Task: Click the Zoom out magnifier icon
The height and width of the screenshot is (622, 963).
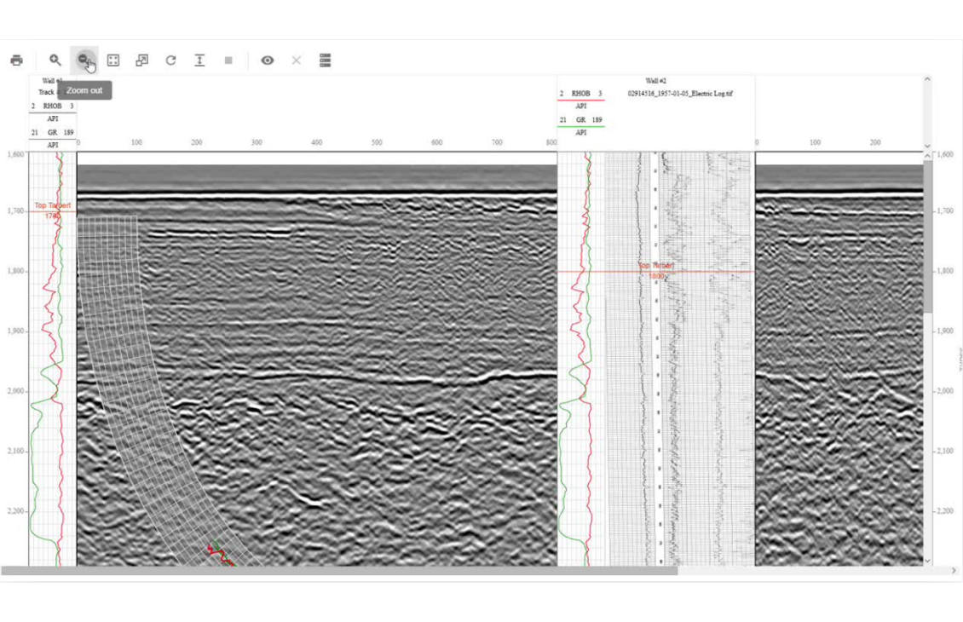Action: [x=84, y=60]
